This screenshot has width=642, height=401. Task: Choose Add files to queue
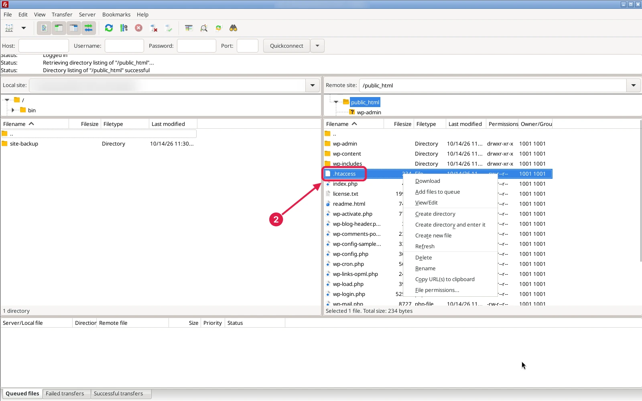[x=450, y=192]
